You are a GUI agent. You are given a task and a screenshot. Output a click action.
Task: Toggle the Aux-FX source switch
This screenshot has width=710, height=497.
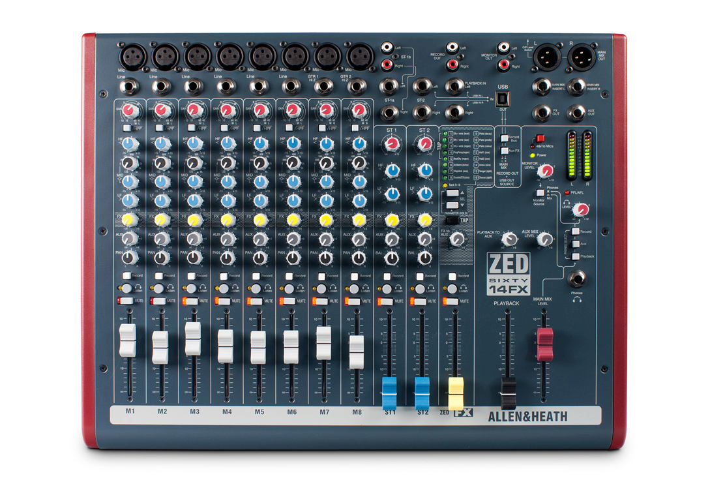pos(504,151)
